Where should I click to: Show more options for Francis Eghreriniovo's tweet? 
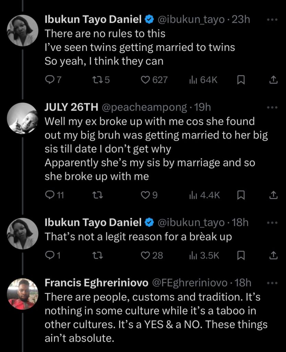[x=272, y=283]
